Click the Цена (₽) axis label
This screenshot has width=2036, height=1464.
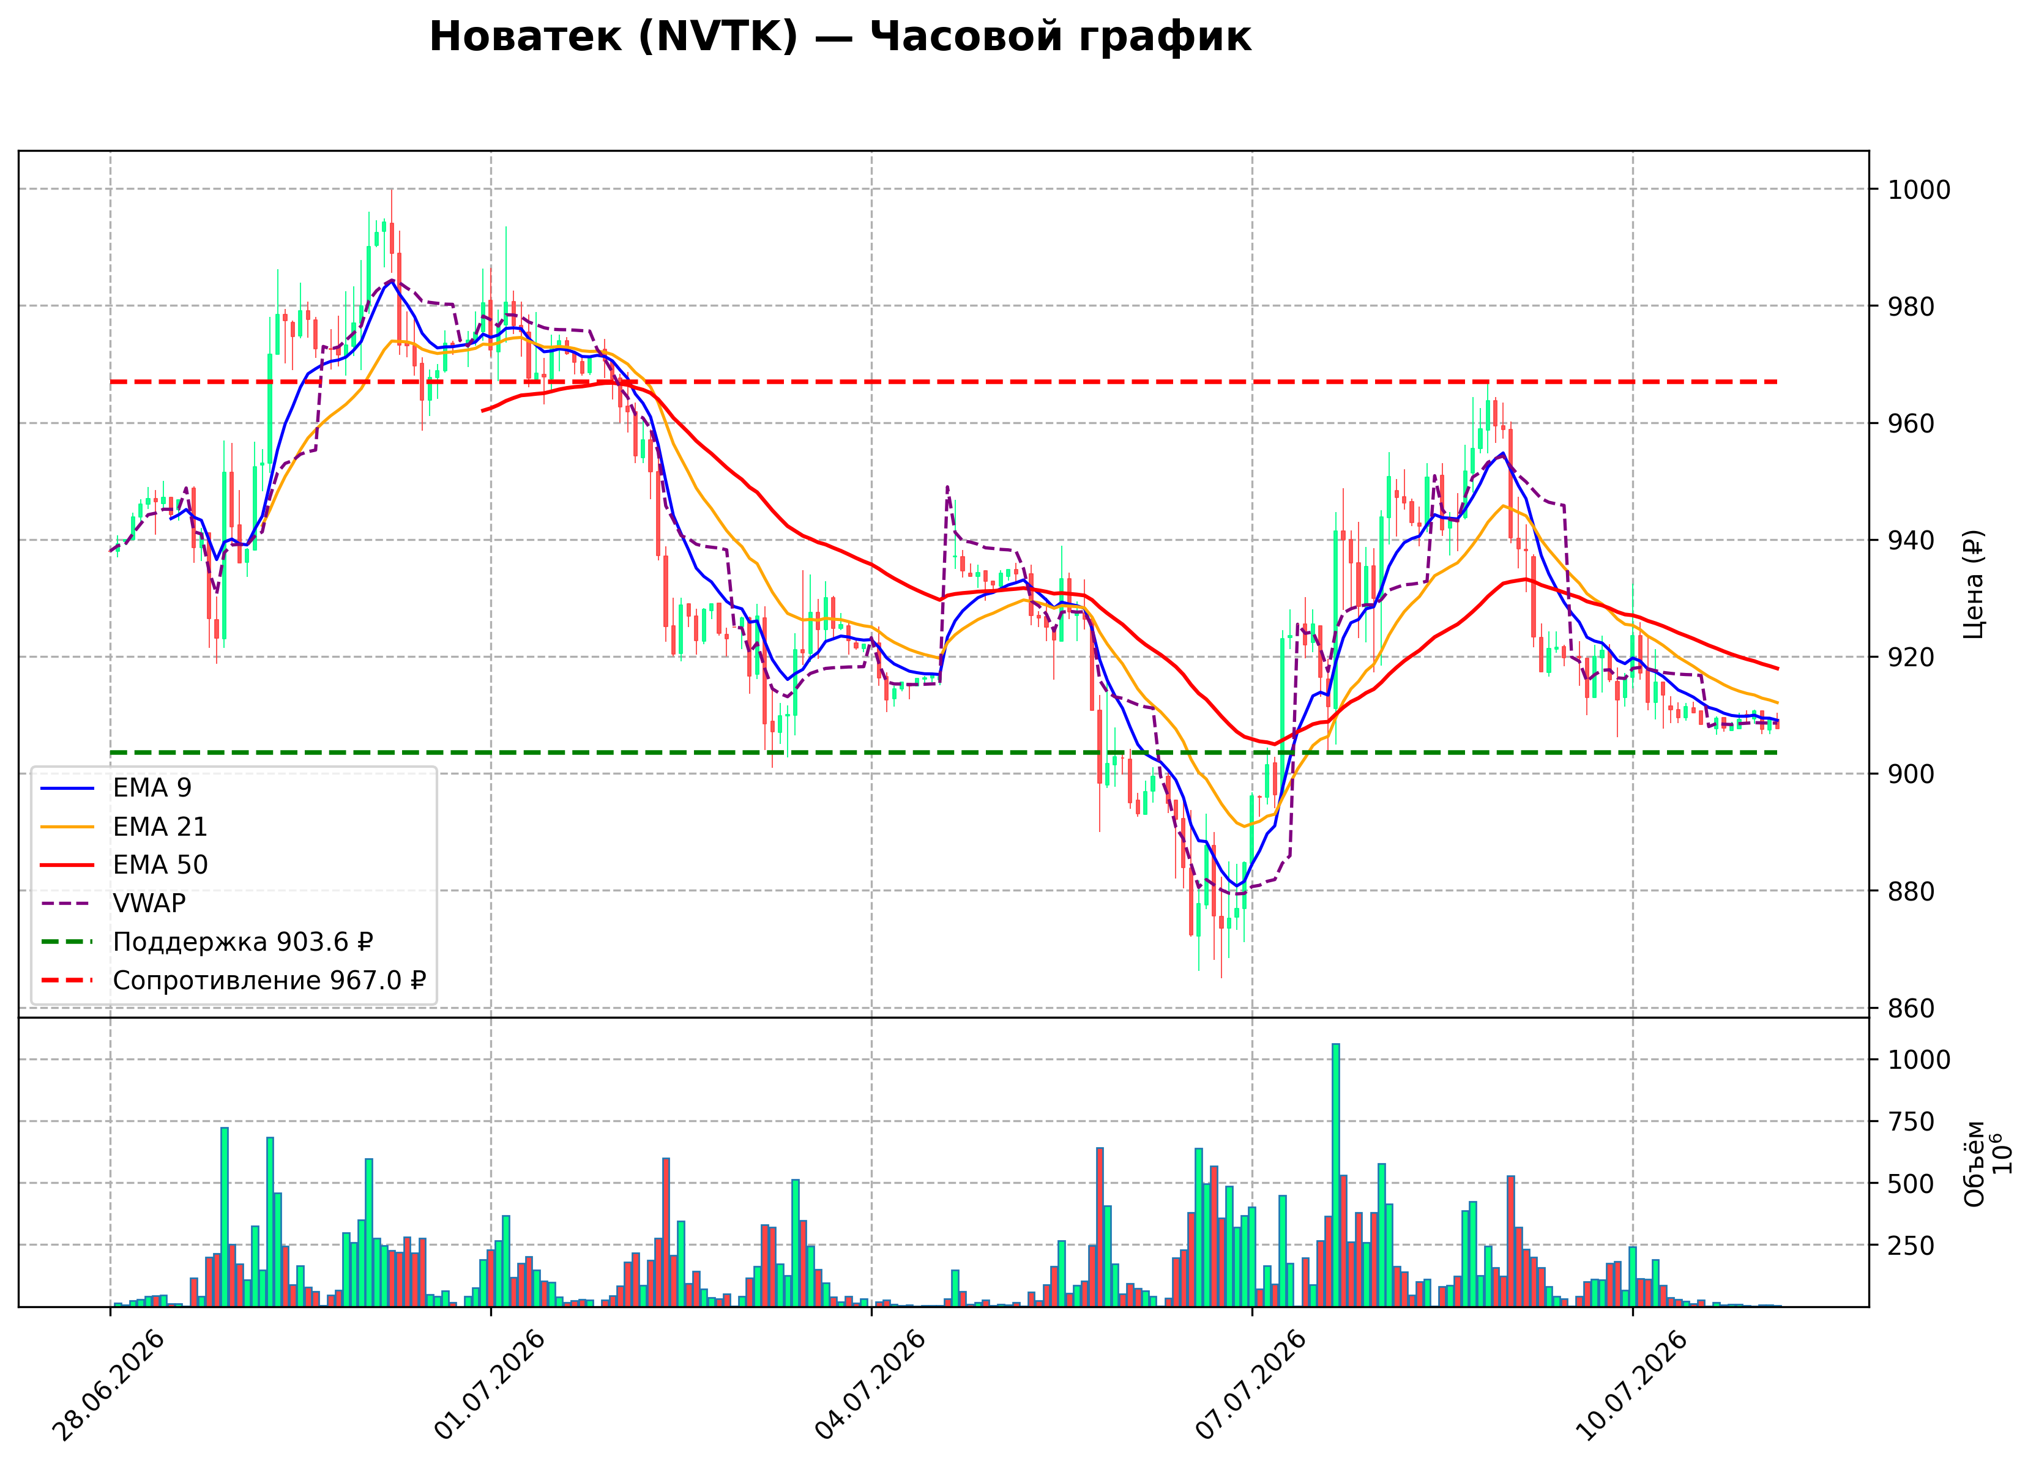[x=1974, y=584]
